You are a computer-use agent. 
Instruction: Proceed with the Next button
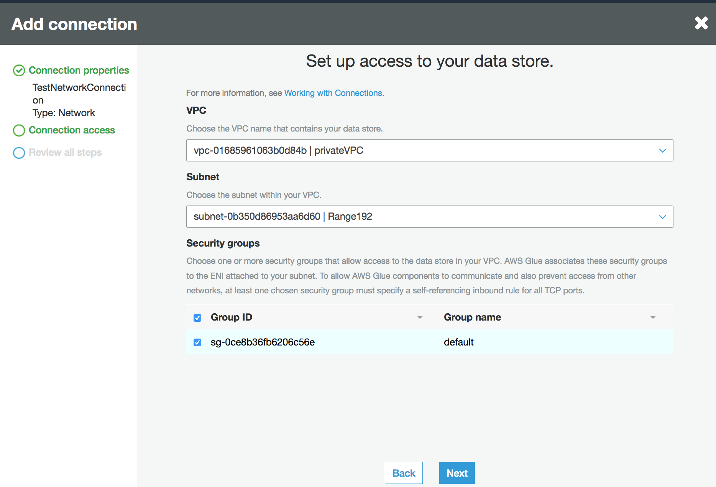pyautogui.click(x=457, y=473)
